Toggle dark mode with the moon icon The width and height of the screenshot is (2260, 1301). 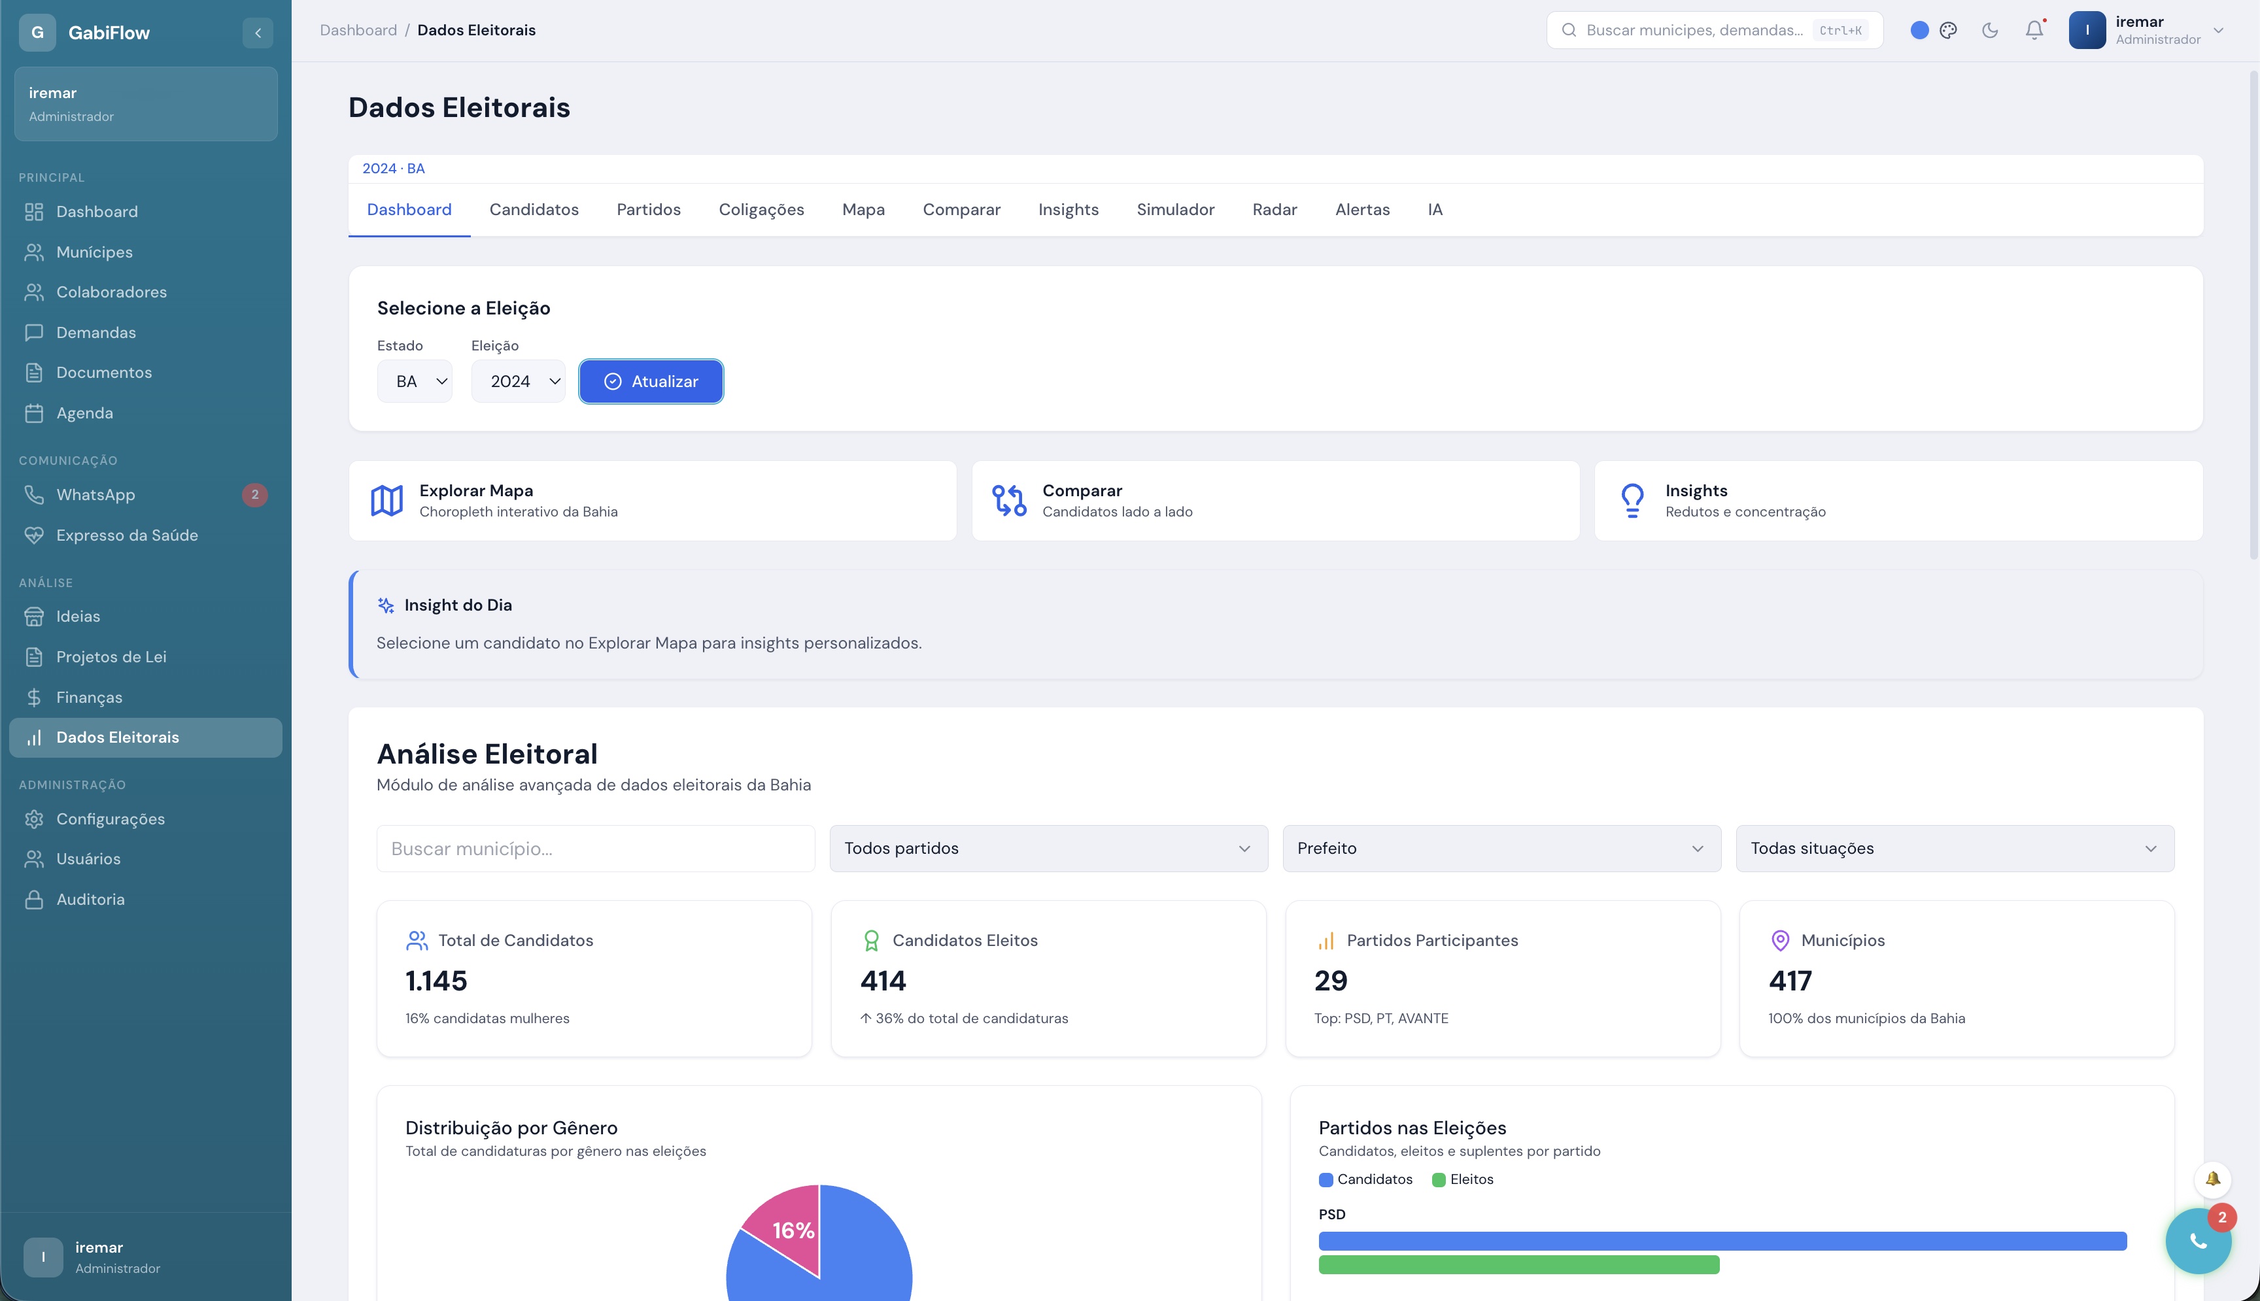pos(1990,30)
